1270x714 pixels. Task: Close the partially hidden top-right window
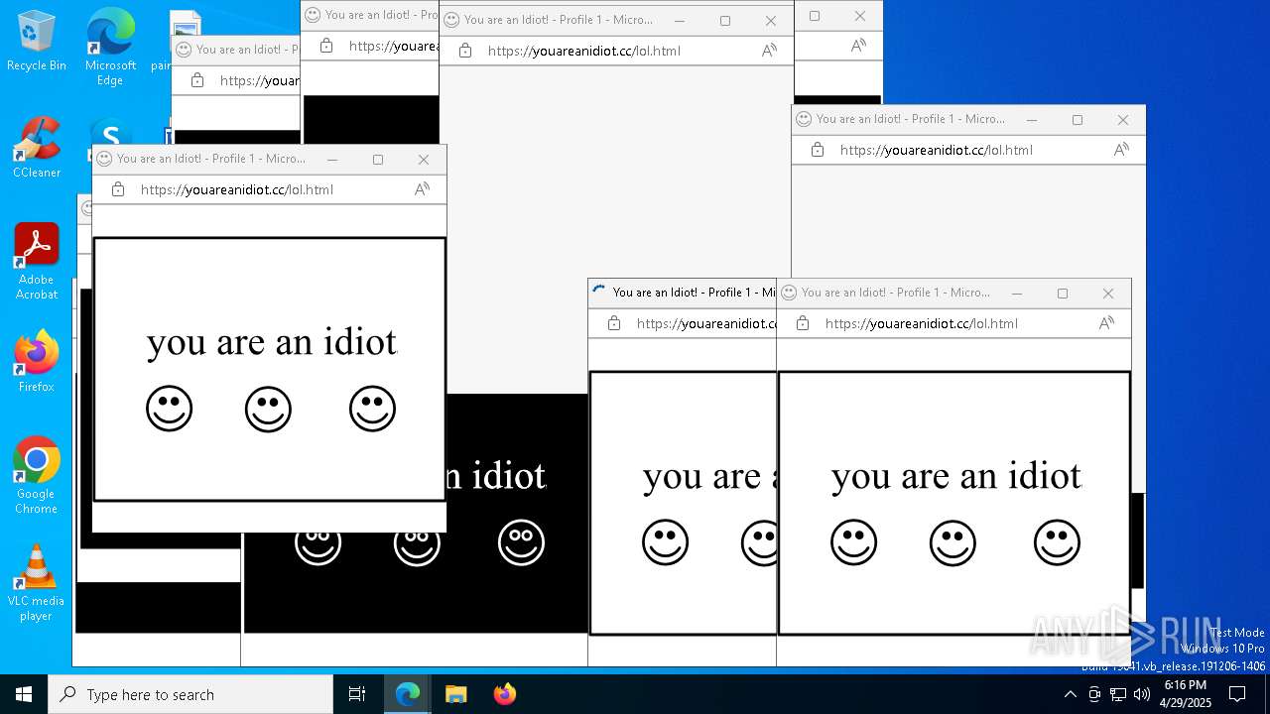point(860,16)
